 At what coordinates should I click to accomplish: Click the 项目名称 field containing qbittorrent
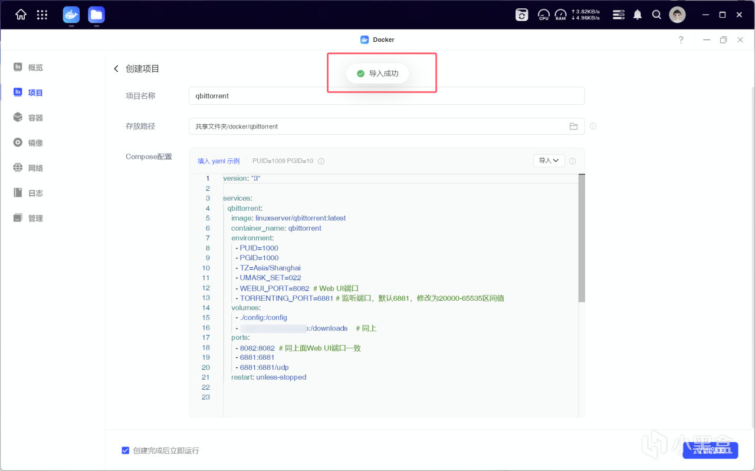coord(386,96)
